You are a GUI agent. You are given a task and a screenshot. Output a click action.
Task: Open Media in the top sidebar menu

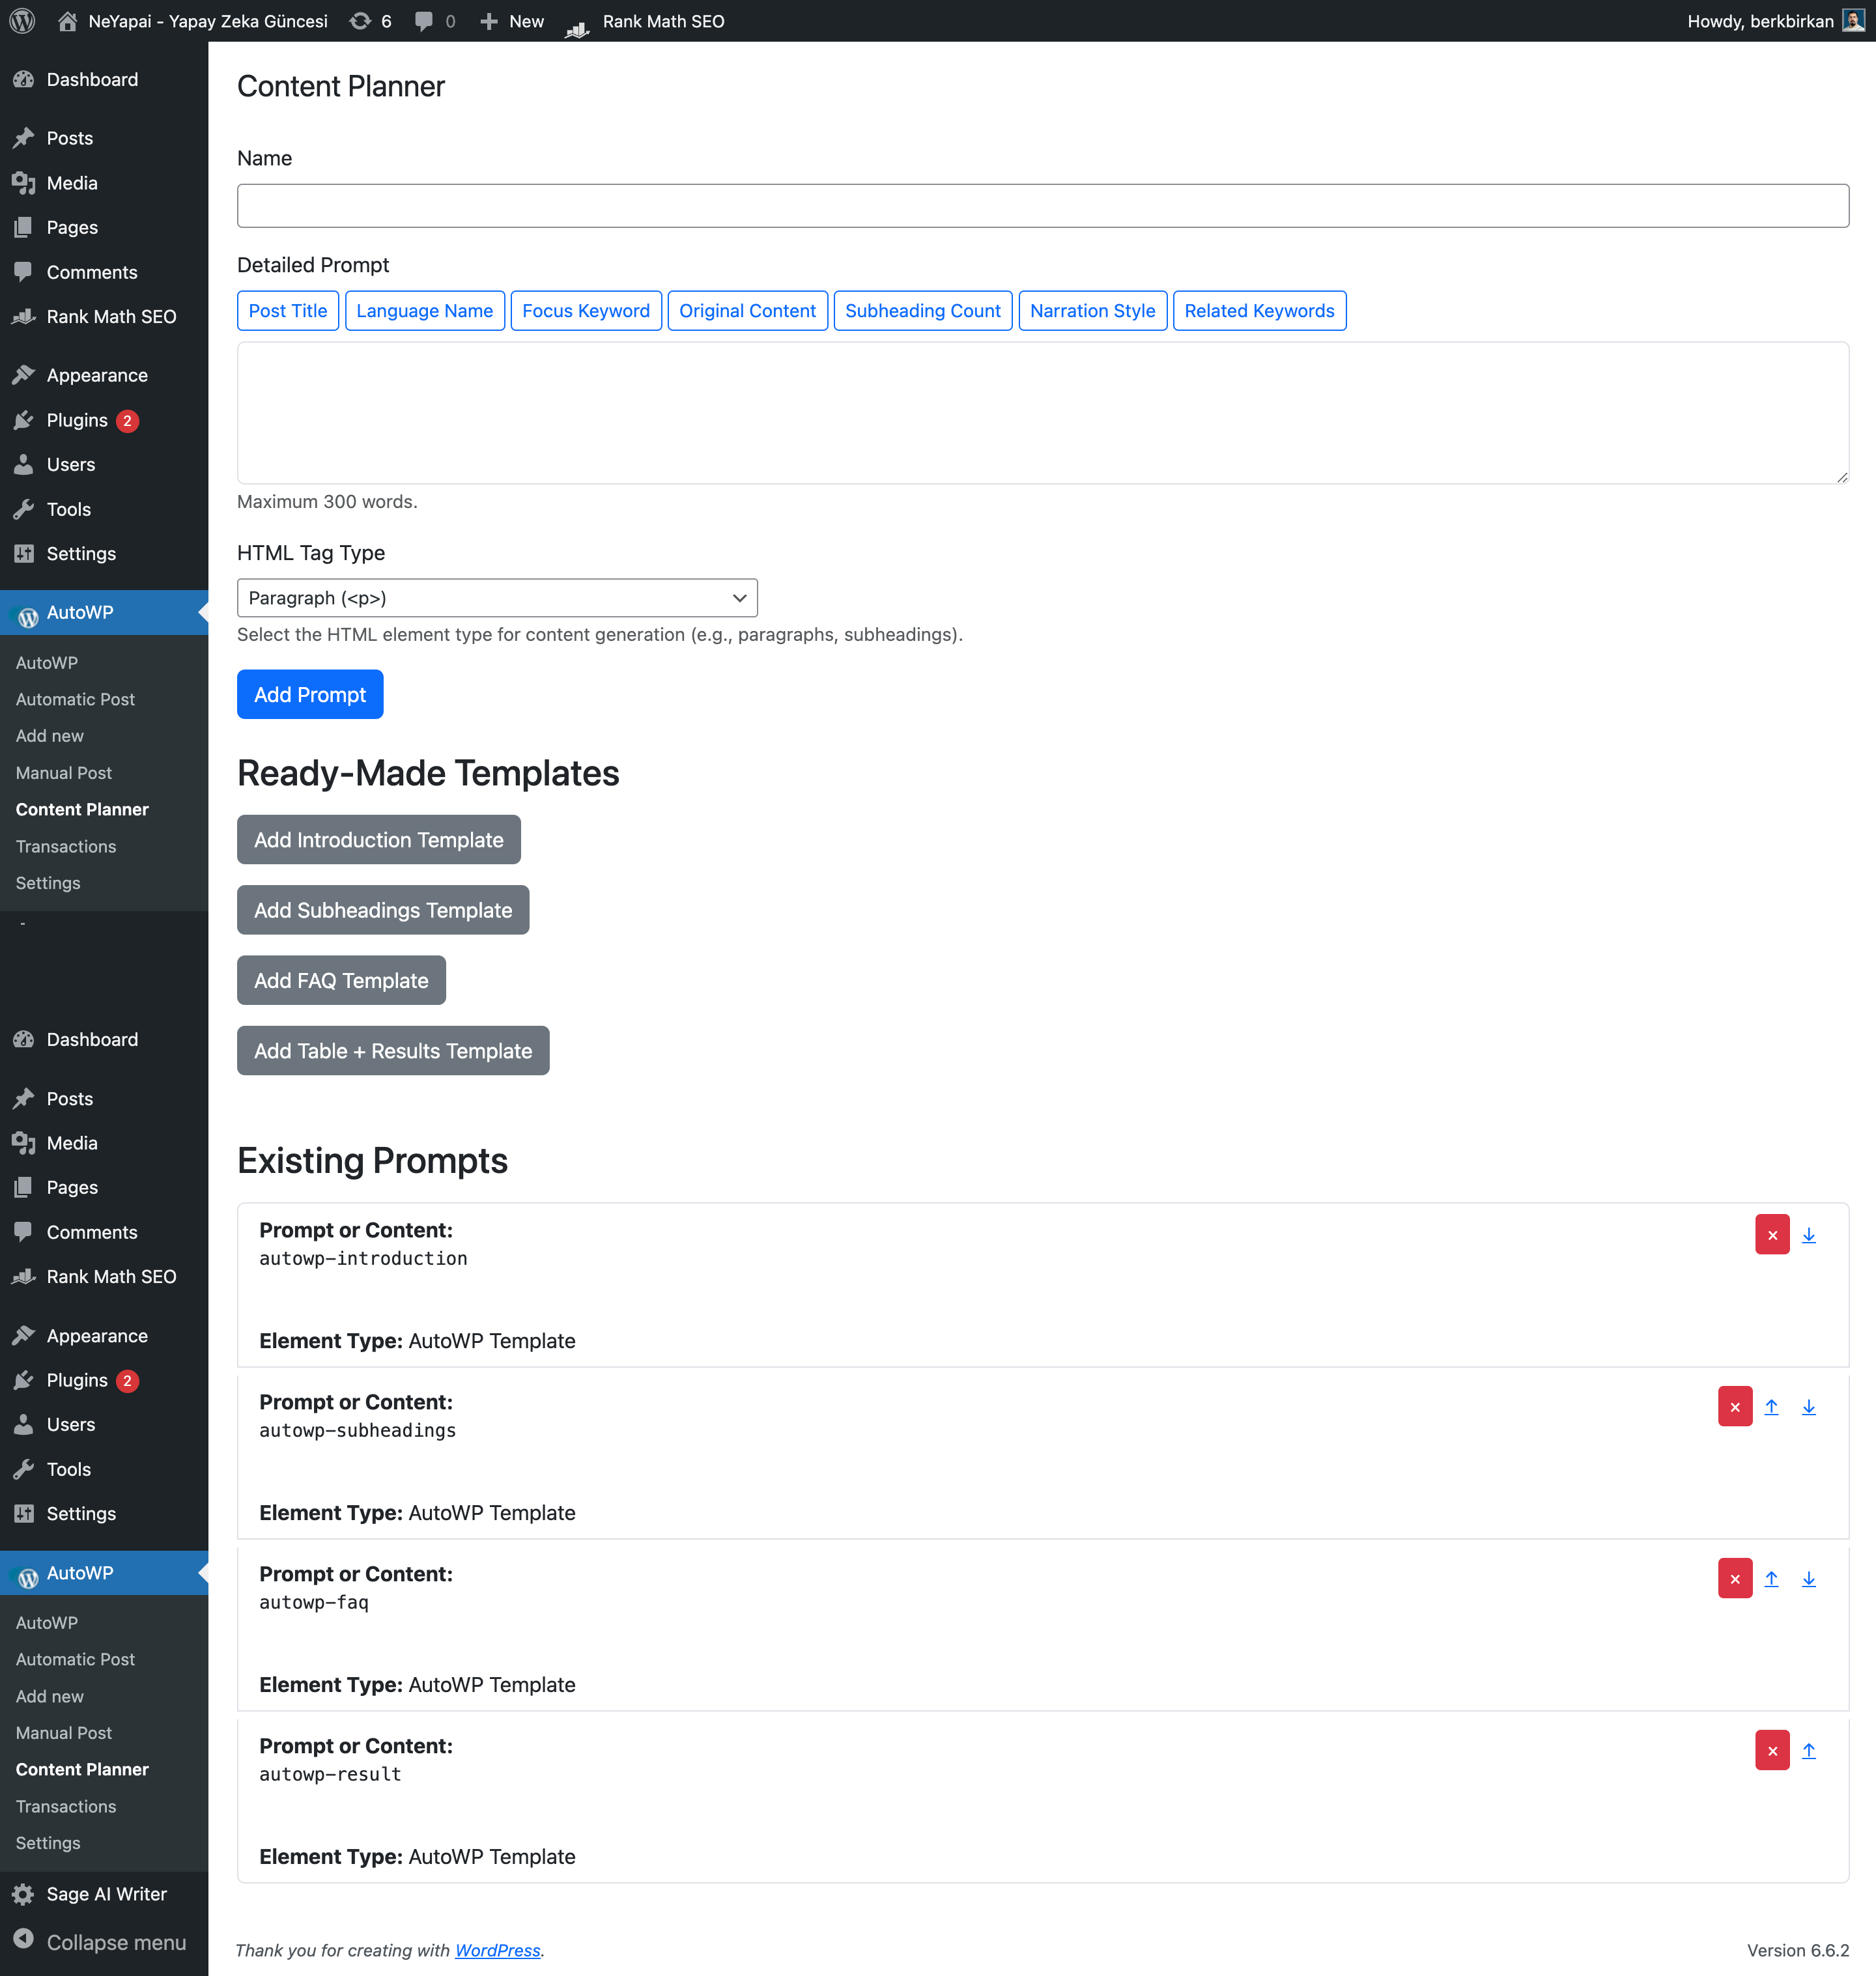[104, 183]
